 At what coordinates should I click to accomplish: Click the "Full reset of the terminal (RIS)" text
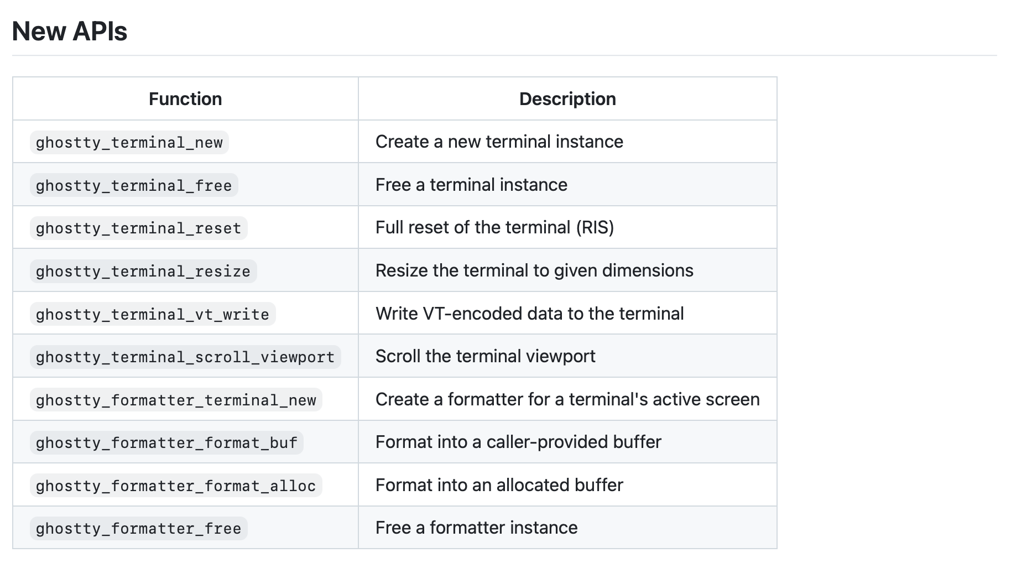494,227
